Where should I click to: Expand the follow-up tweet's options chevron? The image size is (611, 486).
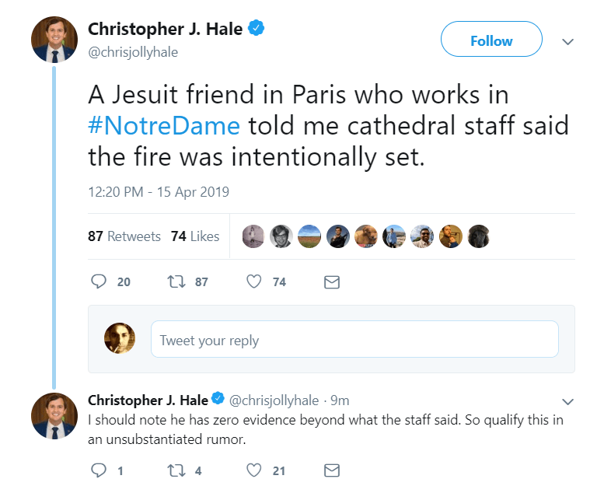tap(567, 402)
